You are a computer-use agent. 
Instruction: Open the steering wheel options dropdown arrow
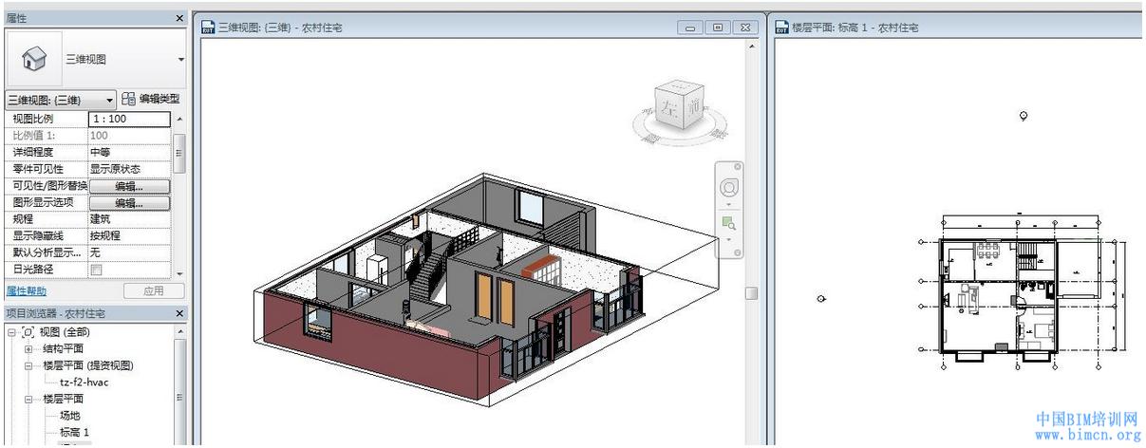[729, 203]
